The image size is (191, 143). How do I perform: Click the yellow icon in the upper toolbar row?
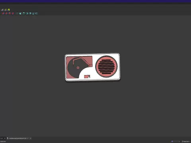coord(9,10)
